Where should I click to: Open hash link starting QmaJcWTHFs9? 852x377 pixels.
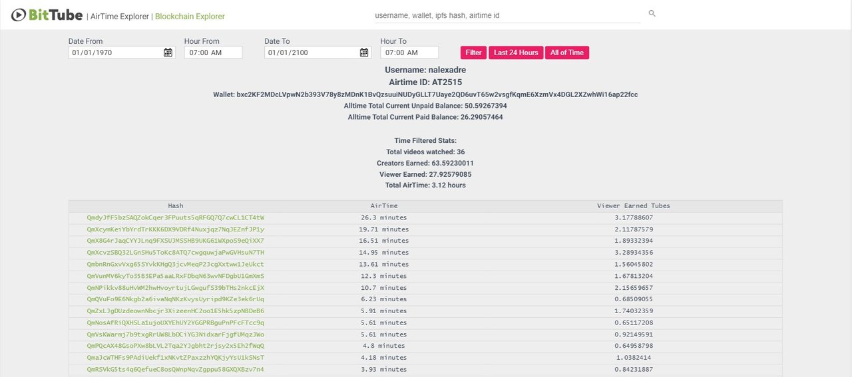[175, 358]
